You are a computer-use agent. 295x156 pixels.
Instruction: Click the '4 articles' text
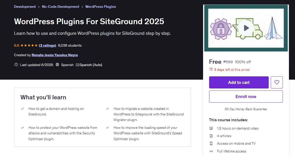click(224, 136)
